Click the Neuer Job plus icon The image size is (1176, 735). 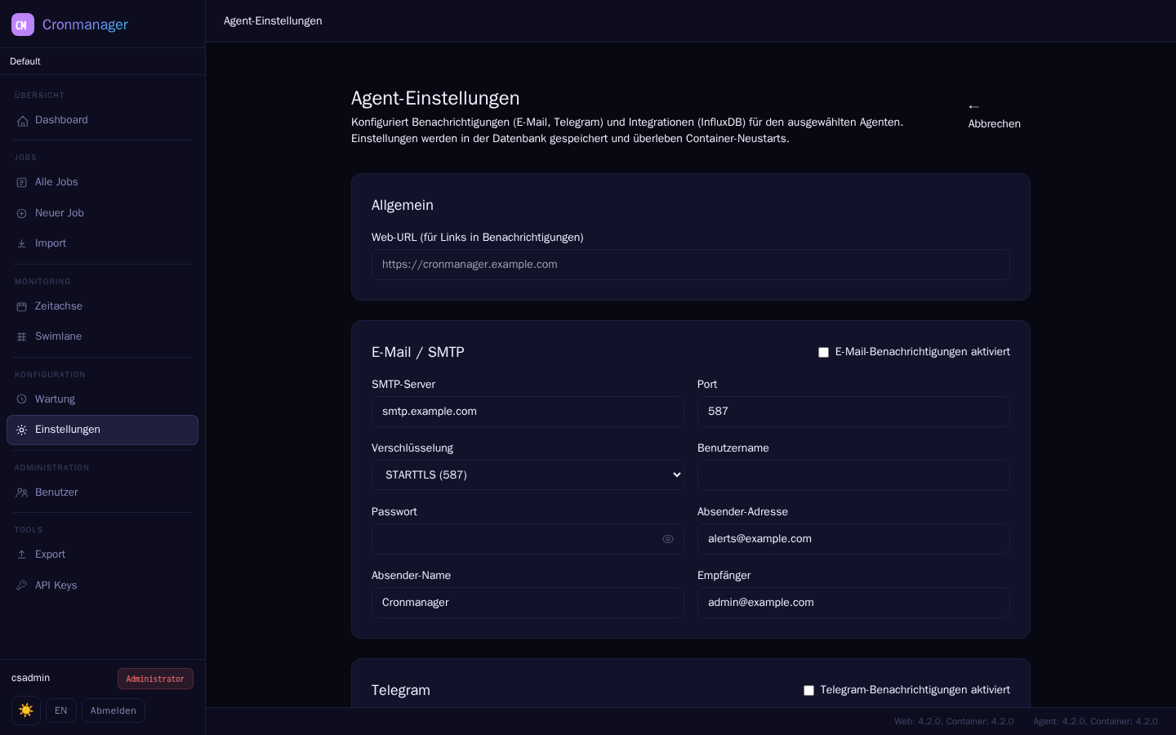click(22, 214)
